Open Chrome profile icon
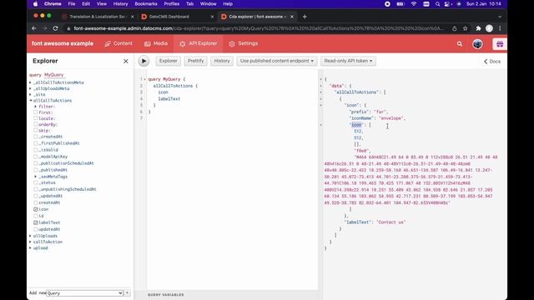The width and height of the screenshot is (534, 300). click(x=489, y=28)
